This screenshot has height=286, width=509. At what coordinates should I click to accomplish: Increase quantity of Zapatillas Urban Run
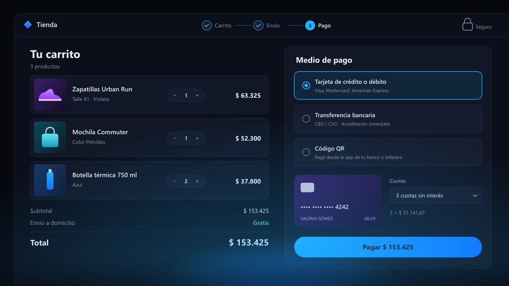pyautogui.click(x=197, y=95)
